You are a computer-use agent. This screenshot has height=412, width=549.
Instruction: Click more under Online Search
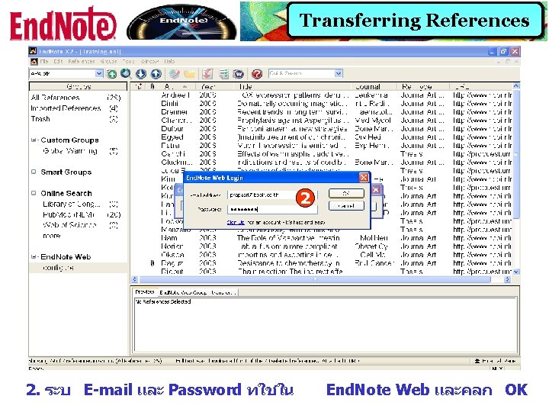(x=52, y=236)
